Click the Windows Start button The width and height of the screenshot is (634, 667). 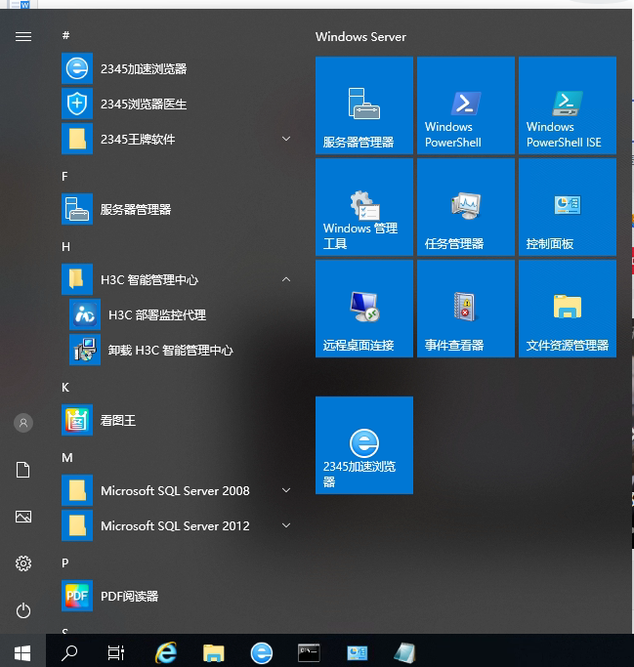(22, 652)
